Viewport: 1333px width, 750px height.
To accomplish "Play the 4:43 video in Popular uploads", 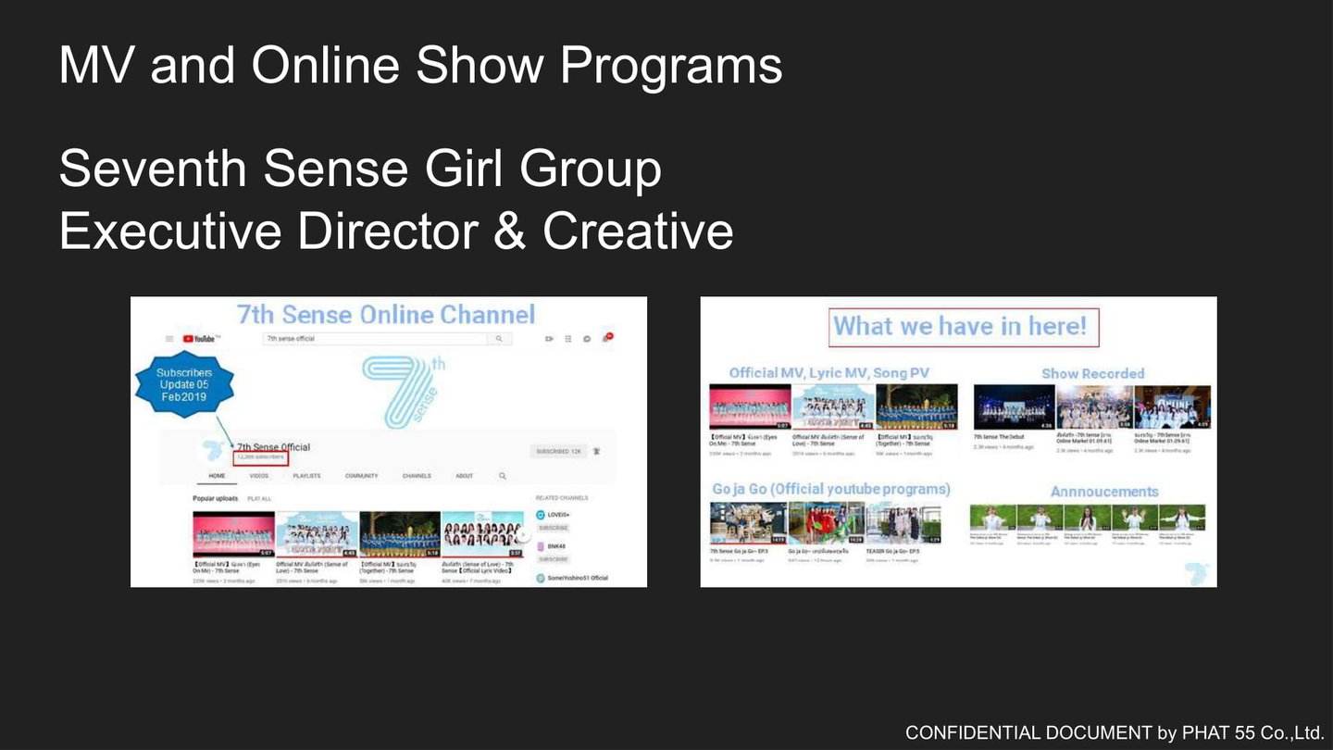I will [317, 534].
